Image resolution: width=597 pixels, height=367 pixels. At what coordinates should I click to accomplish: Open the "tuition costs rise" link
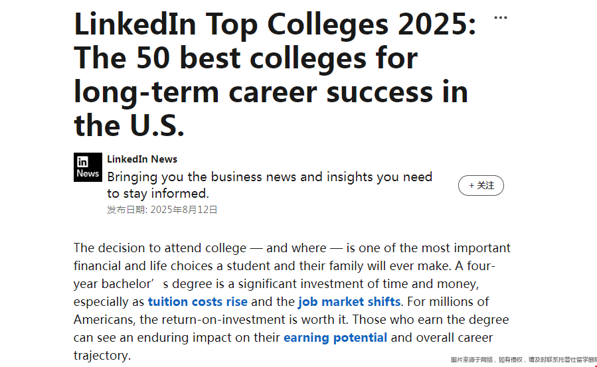[x=197, y=302]
